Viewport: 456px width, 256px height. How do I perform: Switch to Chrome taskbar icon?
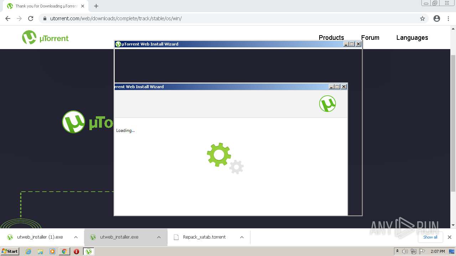point(64,251)
